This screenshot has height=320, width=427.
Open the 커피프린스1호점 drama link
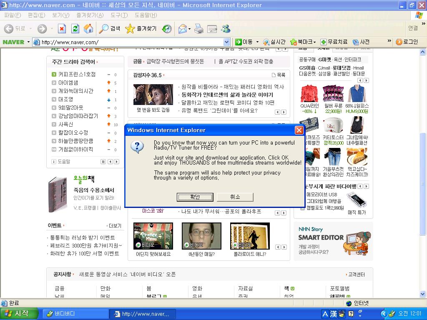(77, 74)
